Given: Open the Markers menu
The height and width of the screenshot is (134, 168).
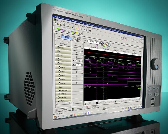Looking at the screenshot, I should [x=77, y=25].
